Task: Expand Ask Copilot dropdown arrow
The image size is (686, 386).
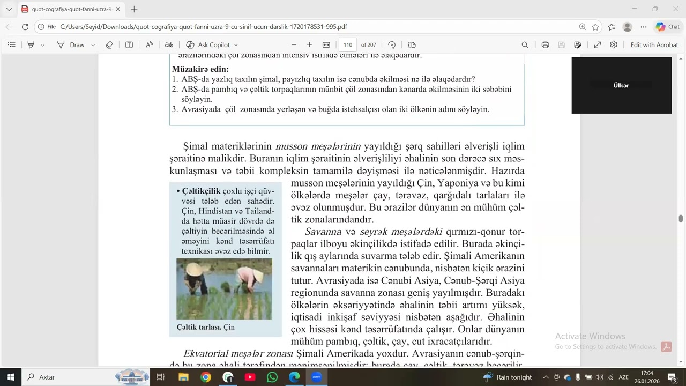Action: coord(236,45)
